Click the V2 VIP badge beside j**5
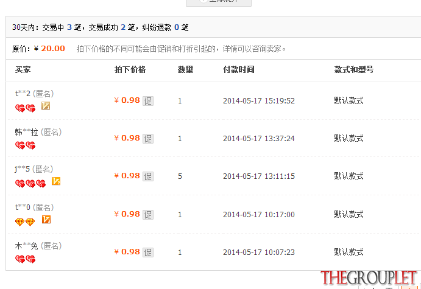This screenshot has width=421, height=289. tap(56, 181)
